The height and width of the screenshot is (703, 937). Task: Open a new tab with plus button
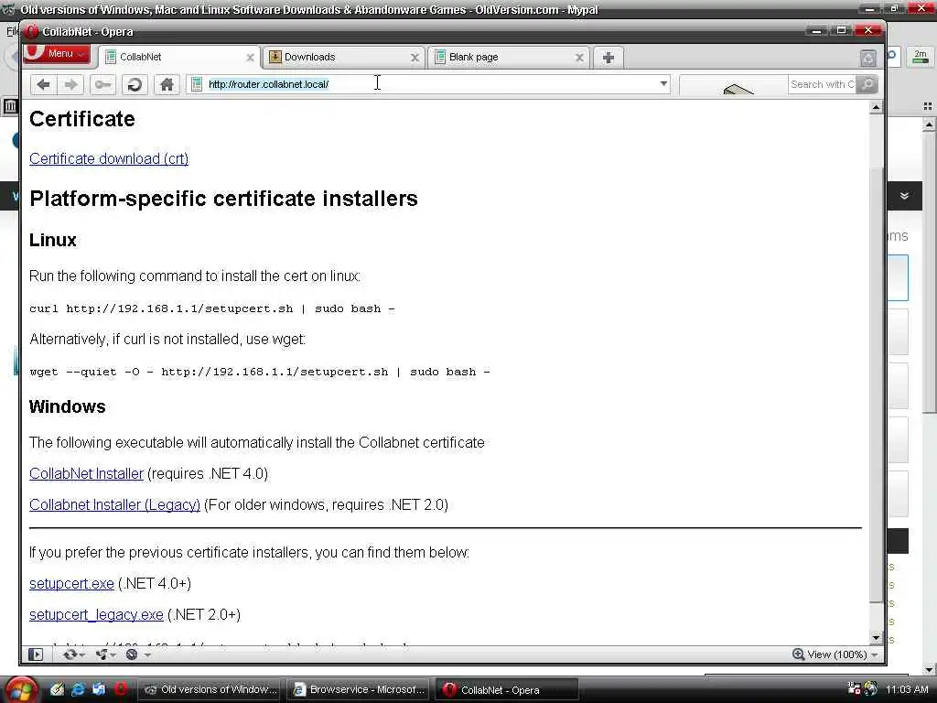pos(608,58)
